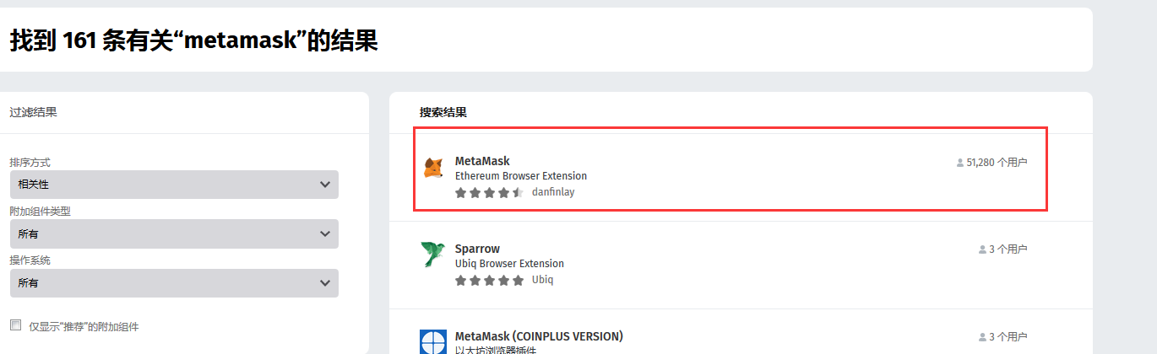The image size is (1157, 354).
Task: Click the user icon beside 51,280 个用户
Action: (959, 163)
